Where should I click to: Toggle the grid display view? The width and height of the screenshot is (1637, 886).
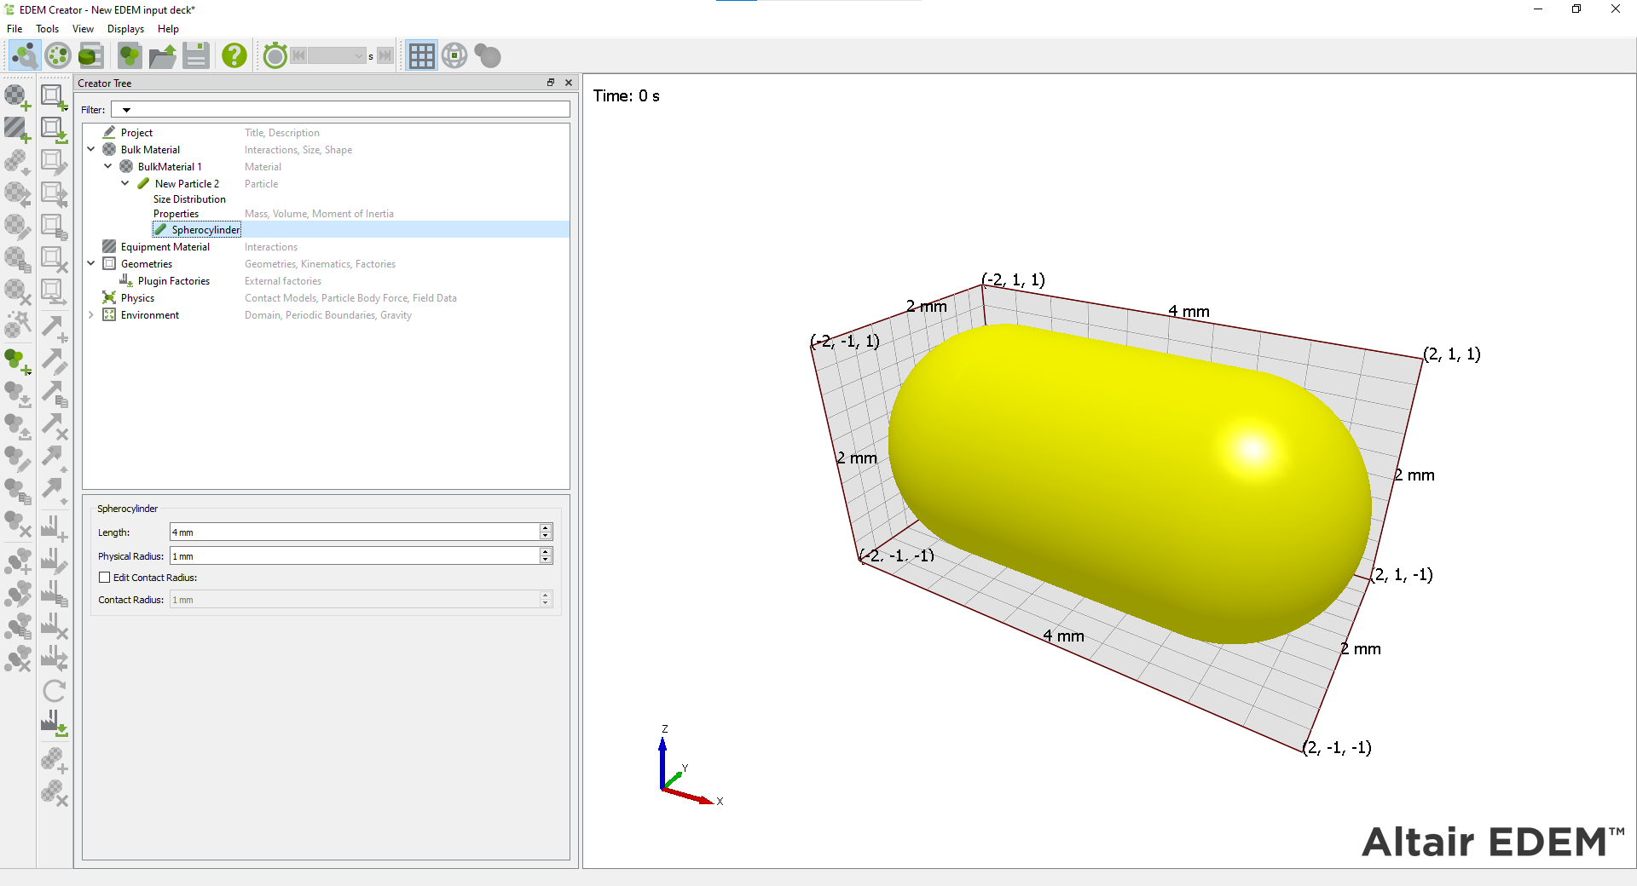[421, 55]
